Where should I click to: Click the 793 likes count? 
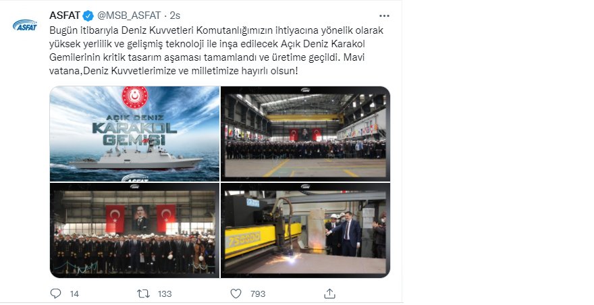tap(258, 294)
